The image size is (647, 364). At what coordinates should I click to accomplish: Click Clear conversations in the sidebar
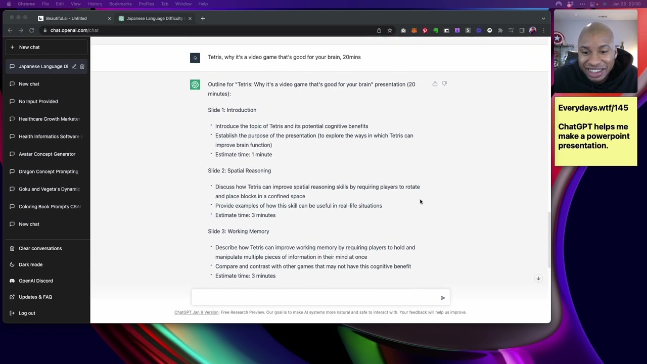coord(40,248)
